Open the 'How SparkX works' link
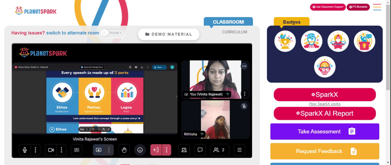Image resolution: width=391 pixels, height=165 pixels. coord(325,104)
